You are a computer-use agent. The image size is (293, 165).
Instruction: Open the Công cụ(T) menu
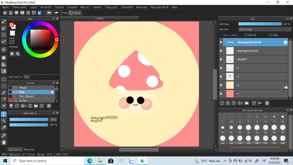[x=111, y=7]
